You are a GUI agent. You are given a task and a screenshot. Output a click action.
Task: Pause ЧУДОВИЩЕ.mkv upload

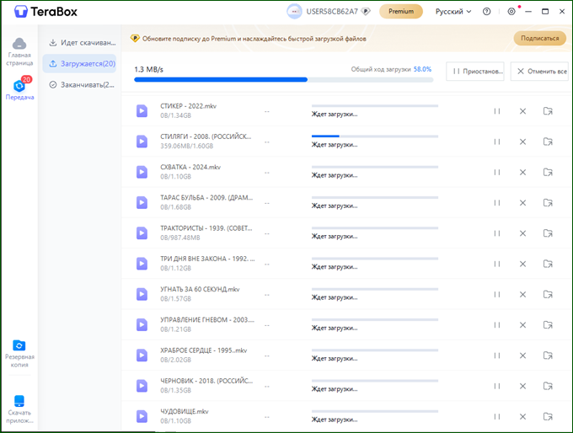(x=497, y=416)
